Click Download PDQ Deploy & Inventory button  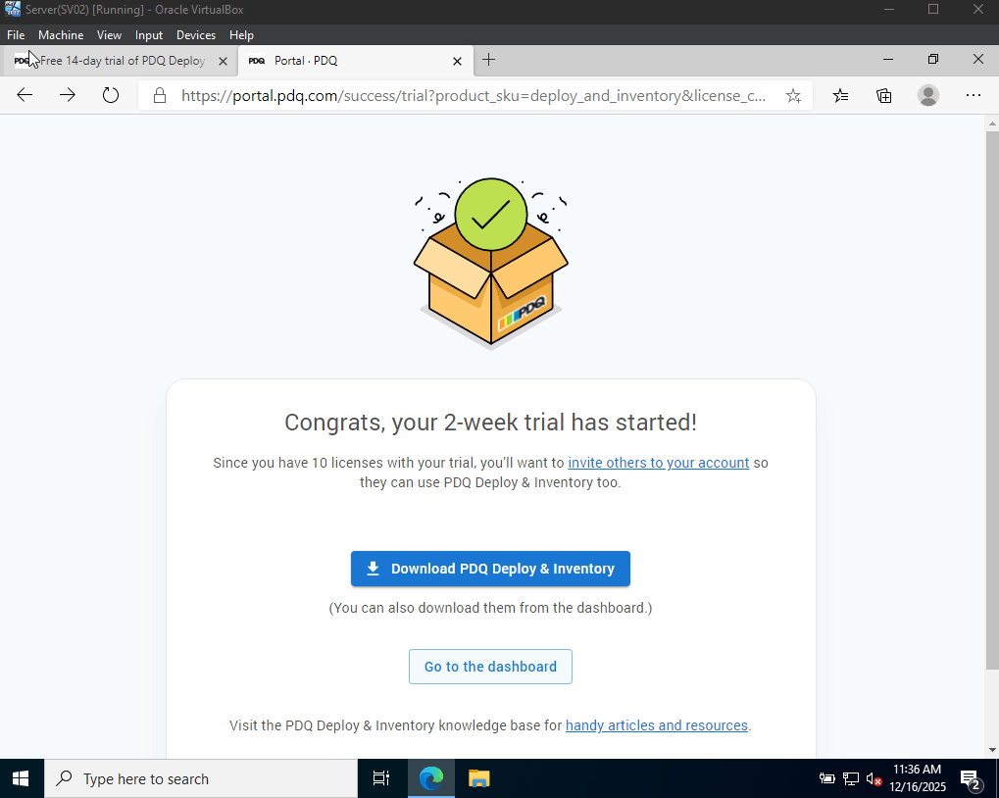pyautogui.click(x=490, y=569)
